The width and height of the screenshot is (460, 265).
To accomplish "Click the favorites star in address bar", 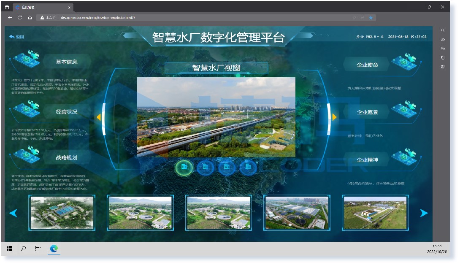I will (371, 18).
